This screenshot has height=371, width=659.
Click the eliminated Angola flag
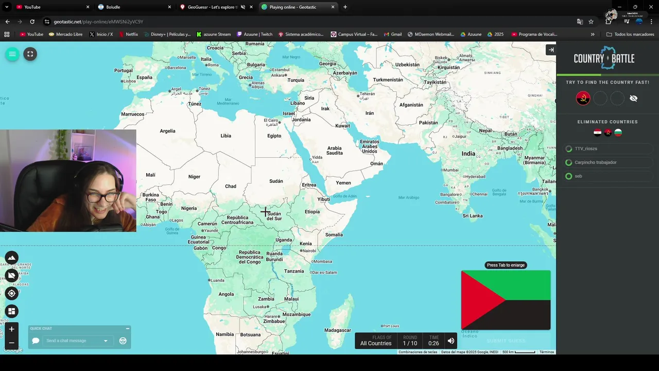608,132
